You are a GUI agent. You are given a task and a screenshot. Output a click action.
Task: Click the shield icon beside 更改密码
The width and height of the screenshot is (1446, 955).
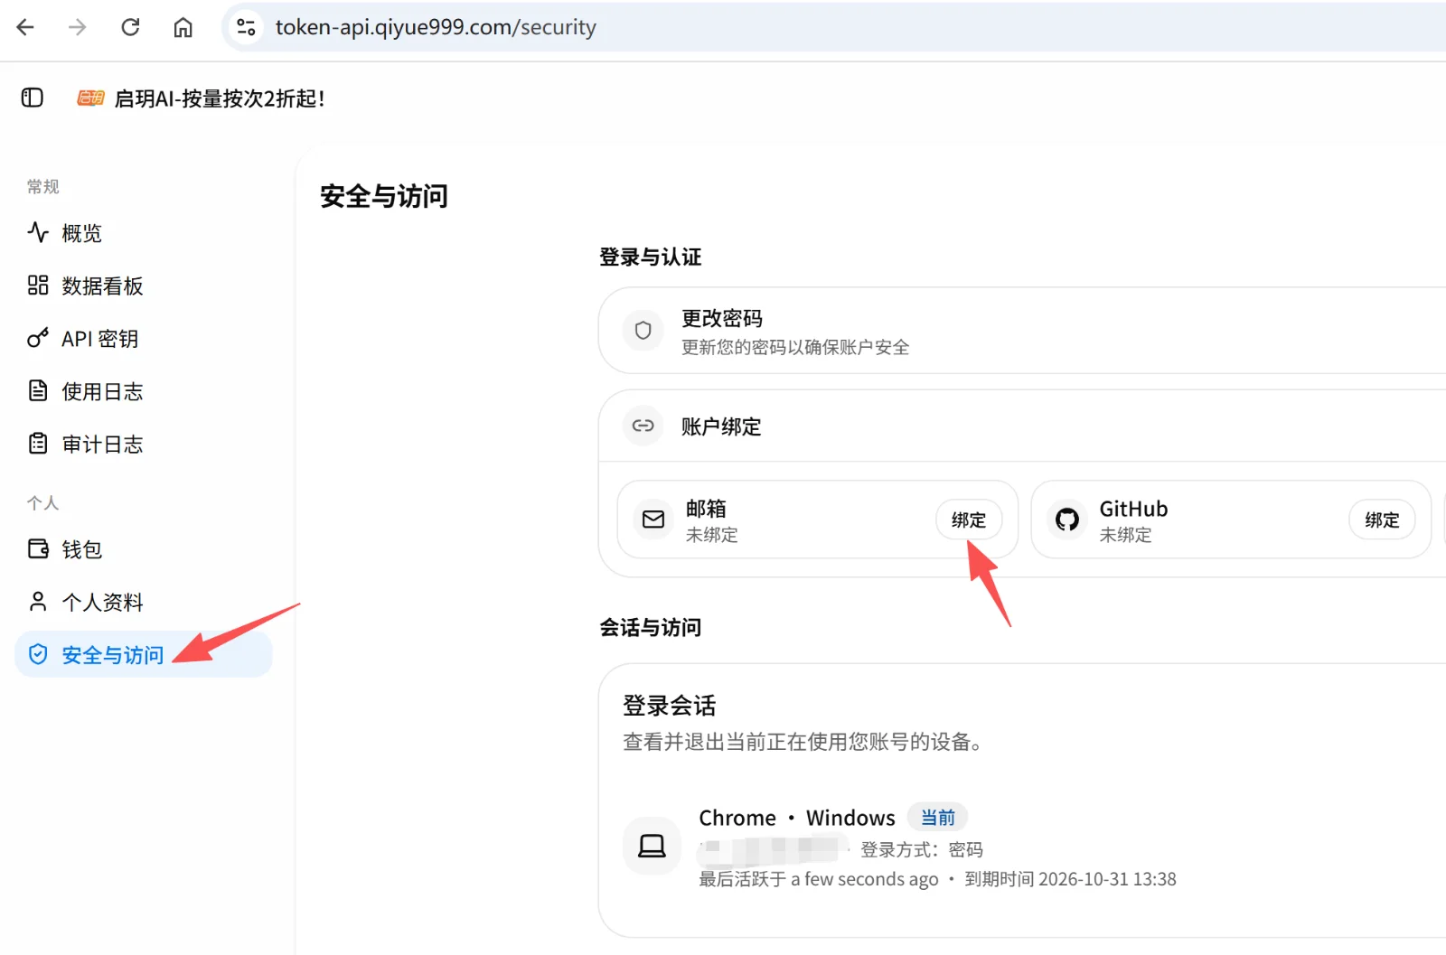click(x=643, y=331)
